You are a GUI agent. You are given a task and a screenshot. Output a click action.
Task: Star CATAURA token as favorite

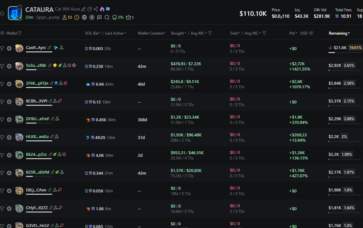(x=2, y=14)
